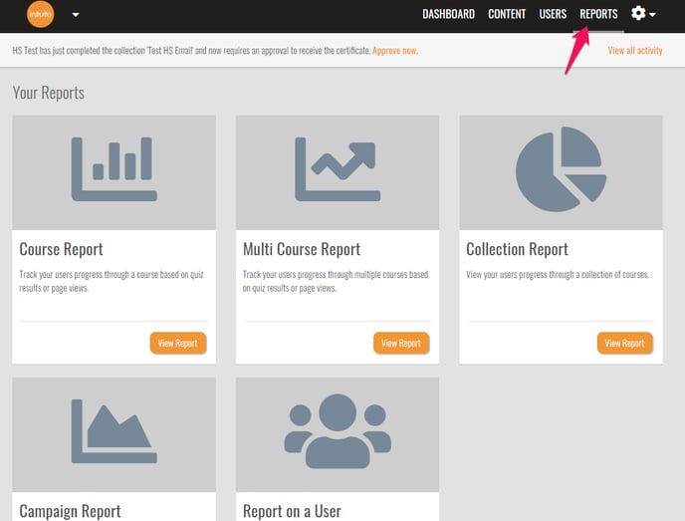The width and height of the screenshot is (685, 521).
Task: View Report for Course Report
Action: click(x=178, y=343)
